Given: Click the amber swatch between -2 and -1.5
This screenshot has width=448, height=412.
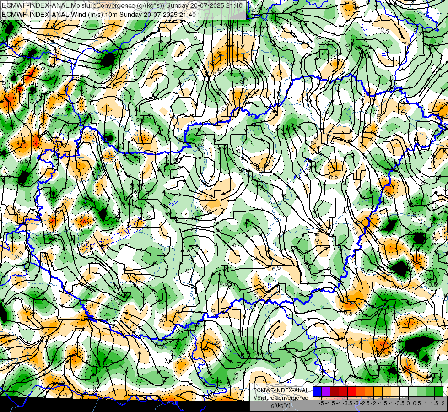Looking at the screenshot, I should coord(378,392).
